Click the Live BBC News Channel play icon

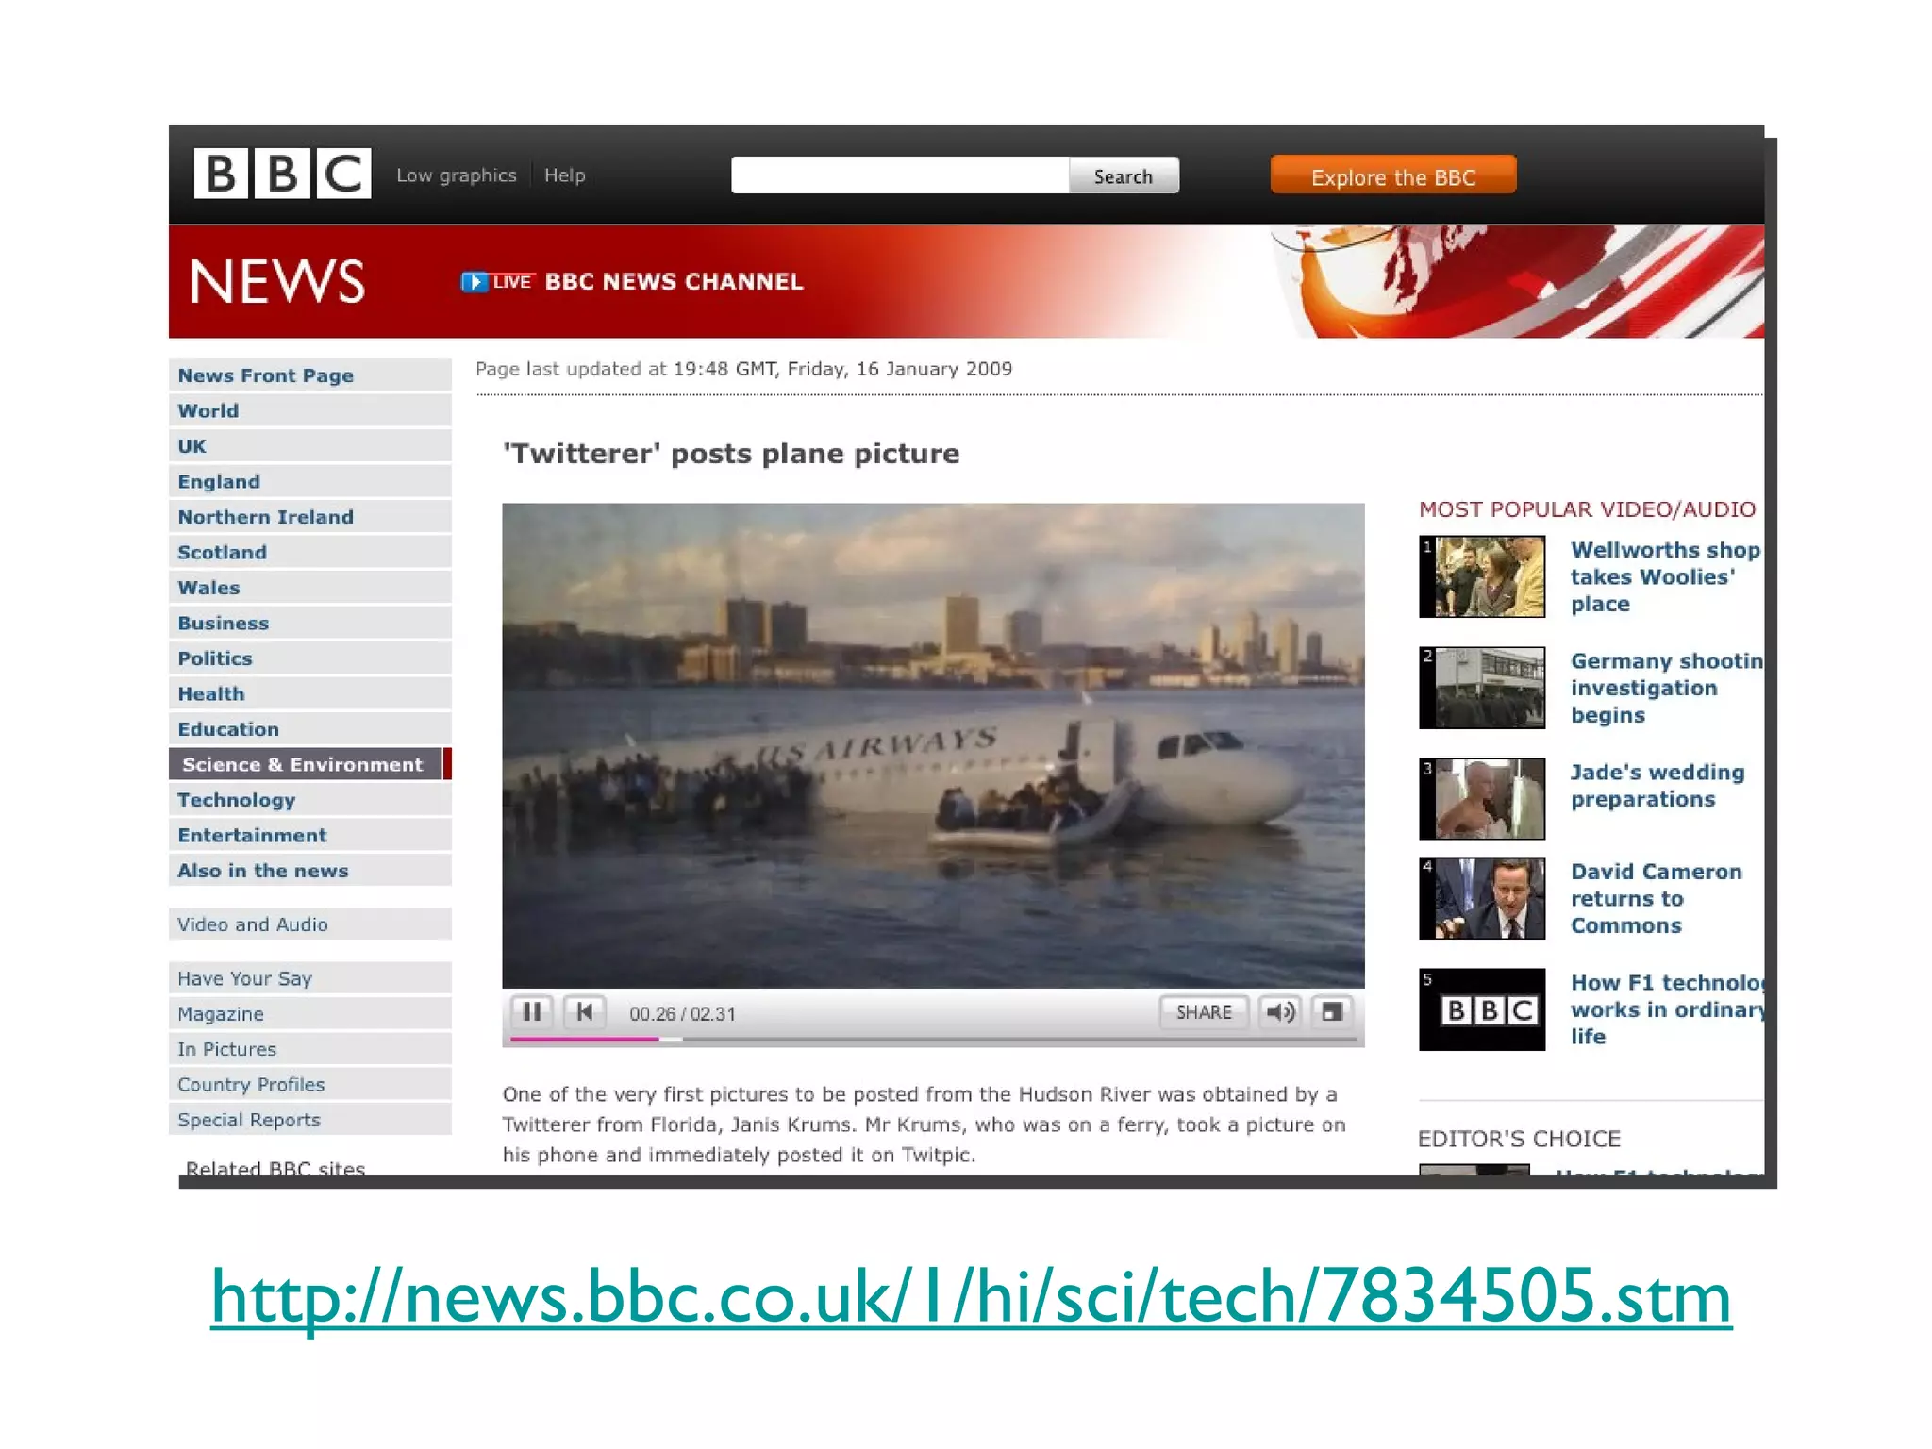(x=475, y=282)
